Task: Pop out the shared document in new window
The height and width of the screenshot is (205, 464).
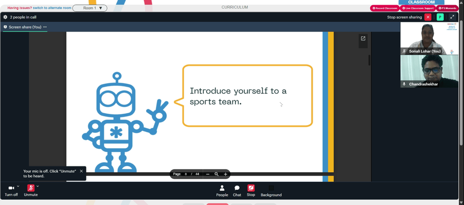Action: tap(363, 38)
